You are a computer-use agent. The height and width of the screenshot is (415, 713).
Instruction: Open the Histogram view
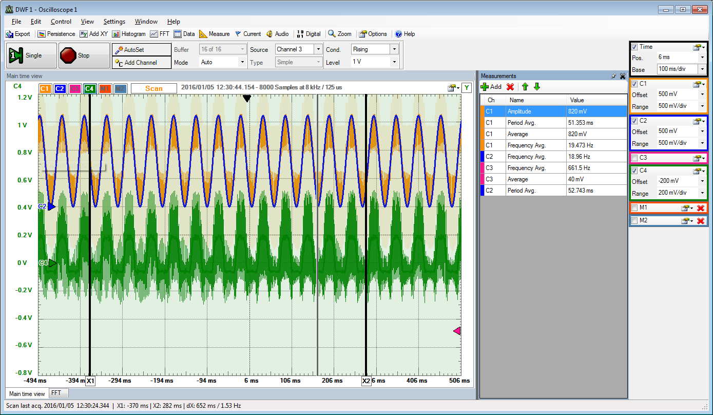pos(129,34)
